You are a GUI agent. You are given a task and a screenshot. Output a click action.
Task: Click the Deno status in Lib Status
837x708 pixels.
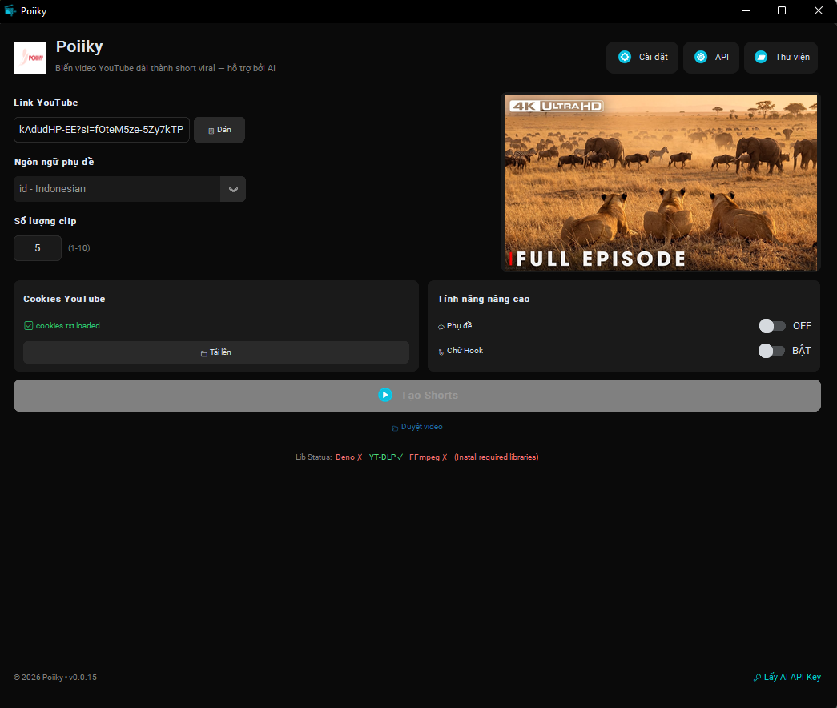click(x=347, y=457)
